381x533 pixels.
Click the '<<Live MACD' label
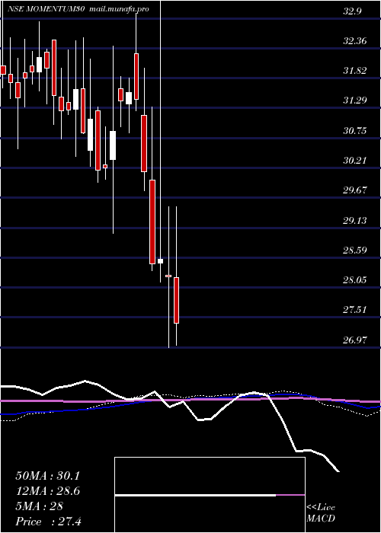click(321, 513)
